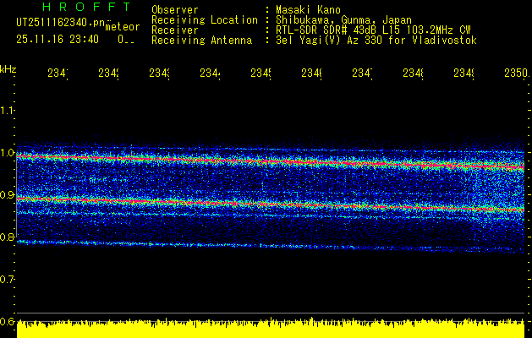The width and height of the screenshot is (532, 338).
Task: Click the 0.9 kHz frequency label
Action: point(7,194)
